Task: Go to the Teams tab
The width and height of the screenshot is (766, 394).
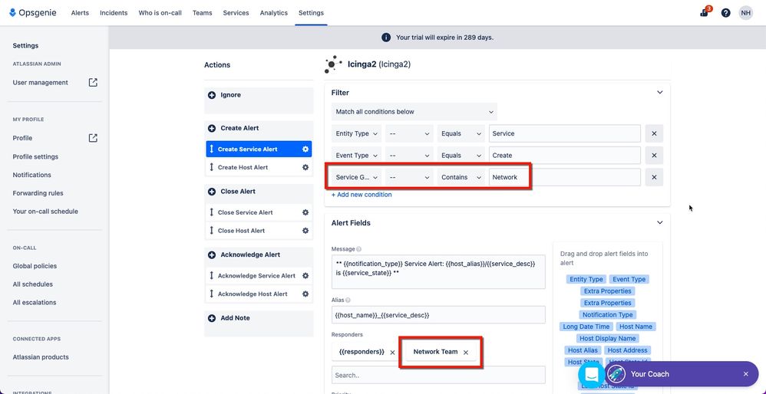Action: point(203,13)
